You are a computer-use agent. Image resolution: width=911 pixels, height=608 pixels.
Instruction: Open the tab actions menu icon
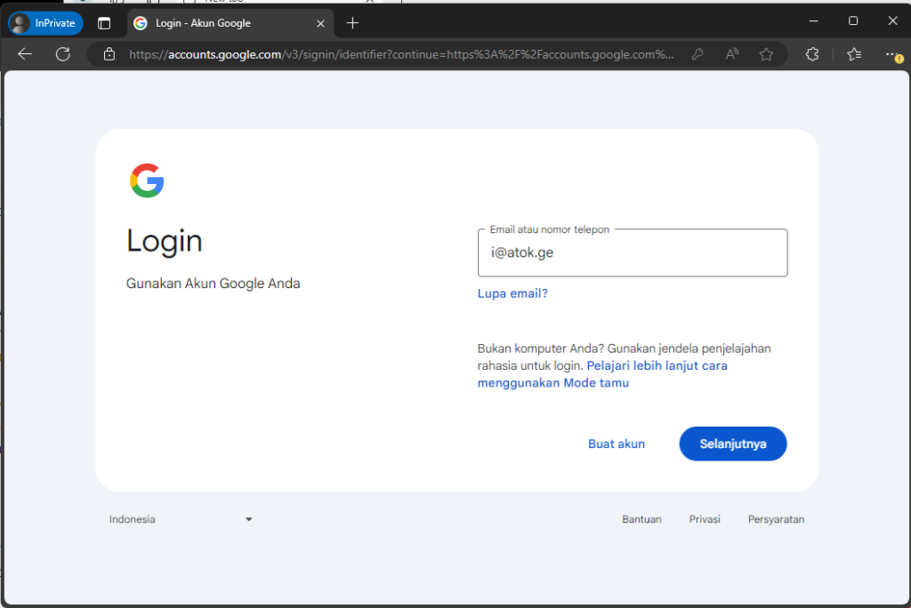104,23
